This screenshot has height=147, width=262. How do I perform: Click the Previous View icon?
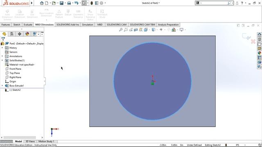[131, 30]
